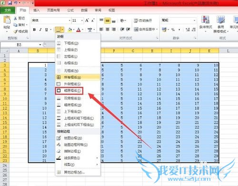Select row header 24

pos(5,166)
